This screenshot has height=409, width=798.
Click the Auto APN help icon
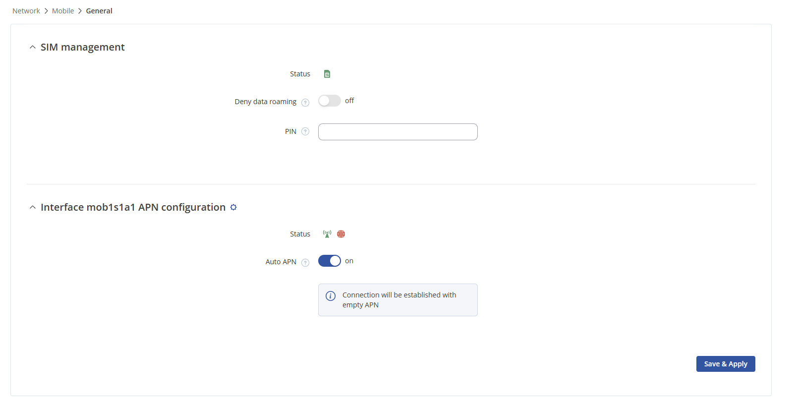(x=305, y=263)
